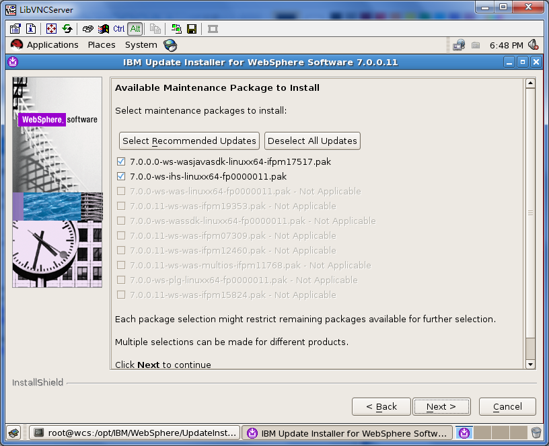This screenshot has height=446, width=549.
Task: Launch web browser globe icon in panel
Action: [170, 45]
